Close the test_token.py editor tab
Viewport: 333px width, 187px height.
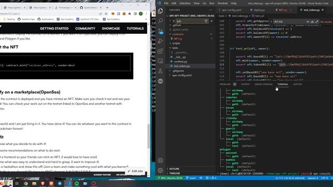click(323, 10)
